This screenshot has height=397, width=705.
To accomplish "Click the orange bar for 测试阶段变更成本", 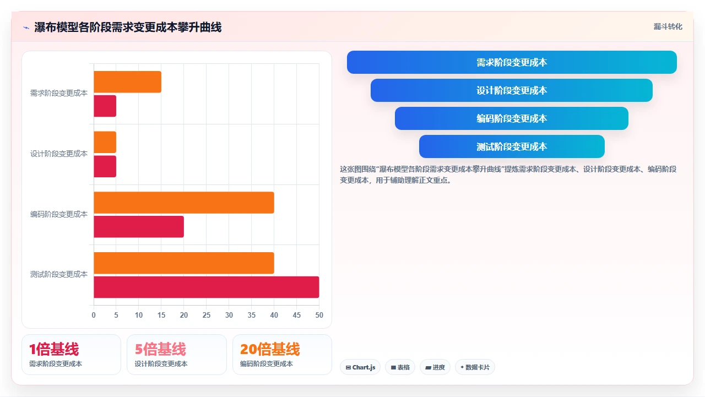I will (184, 263).
